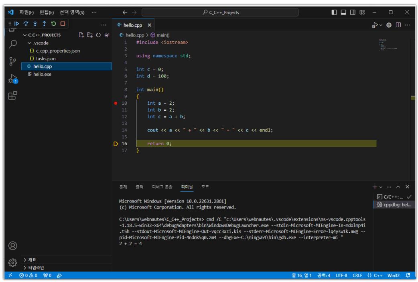Open the Run and Debug view
The height and width of the screenshot is (282, 418).
pos(12,79)
